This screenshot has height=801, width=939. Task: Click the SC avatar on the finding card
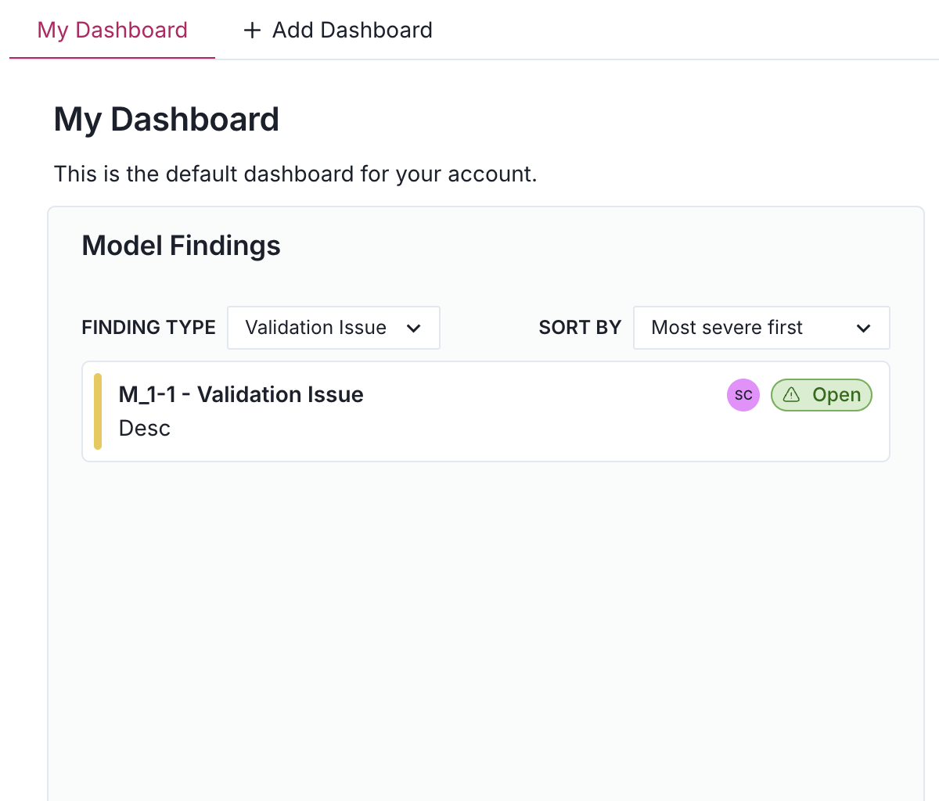(743, 395)
